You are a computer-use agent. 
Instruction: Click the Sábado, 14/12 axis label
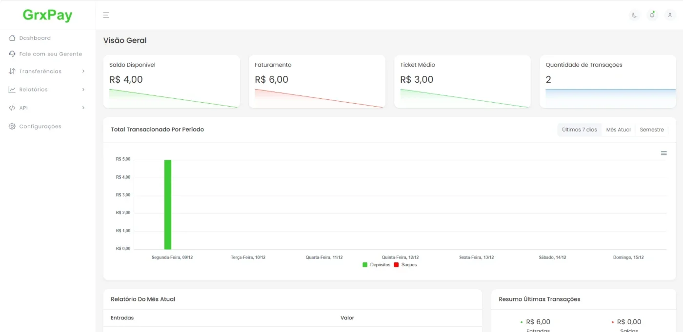click(x=552, y=257)
